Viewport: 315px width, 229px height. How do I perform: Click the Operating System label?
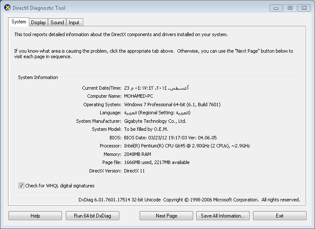102,105
